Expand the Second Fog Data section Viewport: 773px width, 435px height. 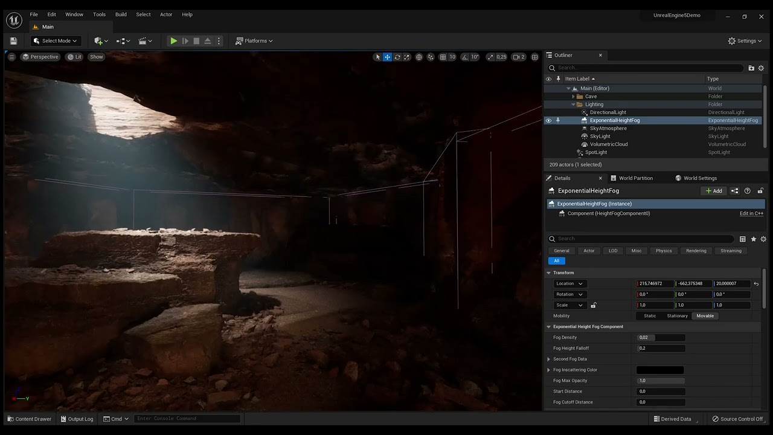point(549,359)
